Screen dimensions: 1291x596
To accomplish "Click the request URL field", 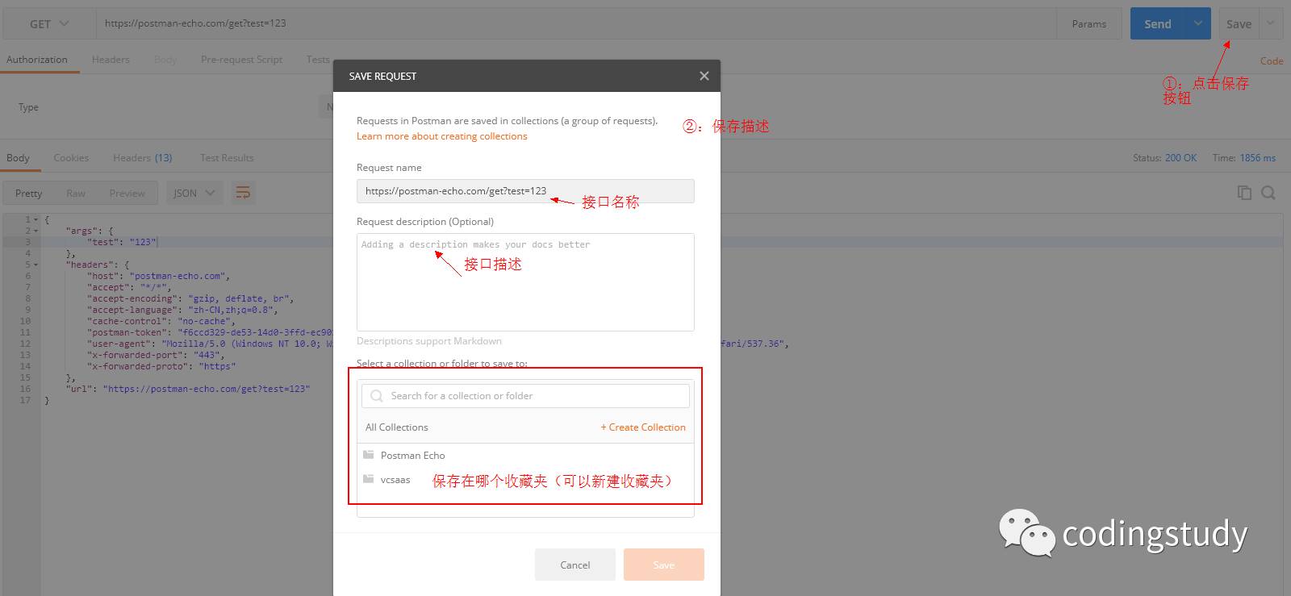I will 576,23.
